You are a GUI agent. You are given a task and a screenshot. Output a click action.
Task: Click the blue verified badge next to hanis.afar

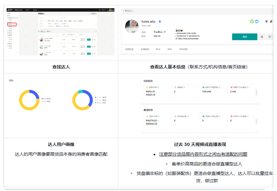pos(160,22)
